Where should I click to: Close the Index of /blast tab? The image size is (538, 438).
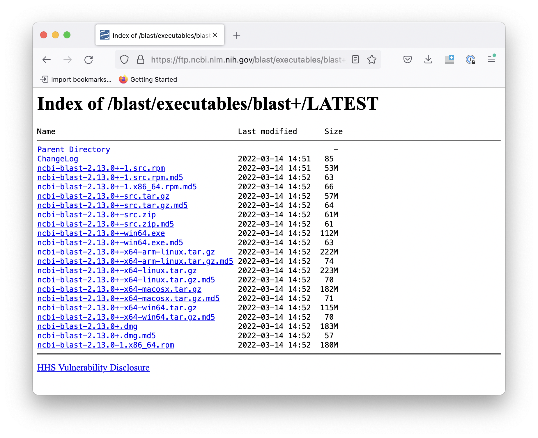[215, 35]
